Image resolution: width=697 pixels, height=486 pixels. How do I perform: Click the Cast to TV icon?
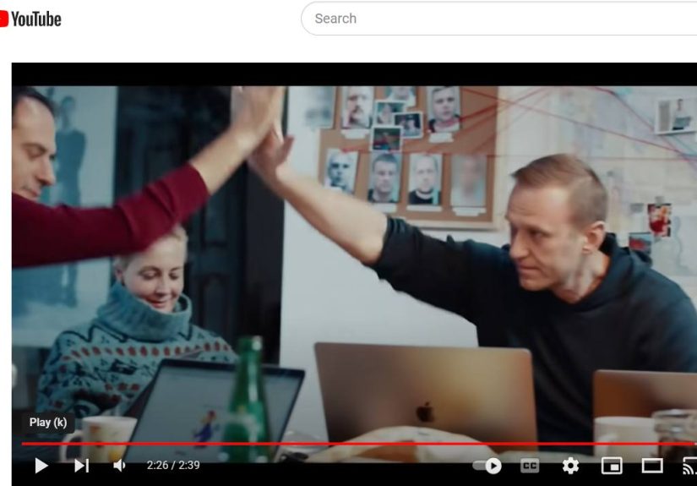689,465
